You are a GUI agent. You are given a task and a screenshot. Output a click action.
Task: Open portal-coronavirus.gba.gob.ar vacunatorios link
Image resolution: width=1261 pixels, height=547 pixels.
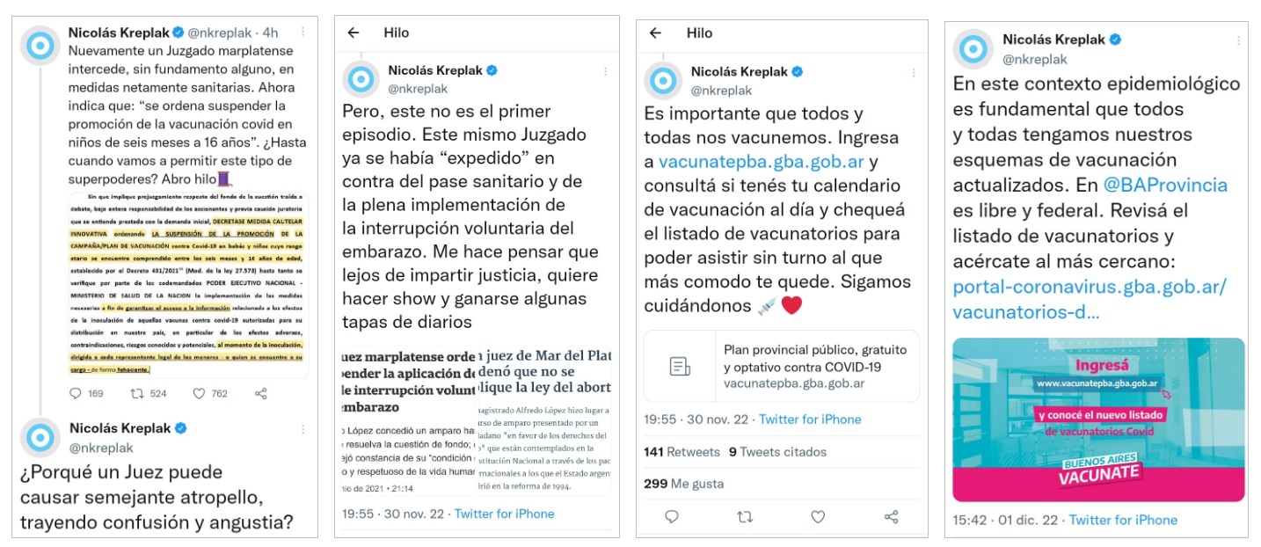pos(1090,299)
